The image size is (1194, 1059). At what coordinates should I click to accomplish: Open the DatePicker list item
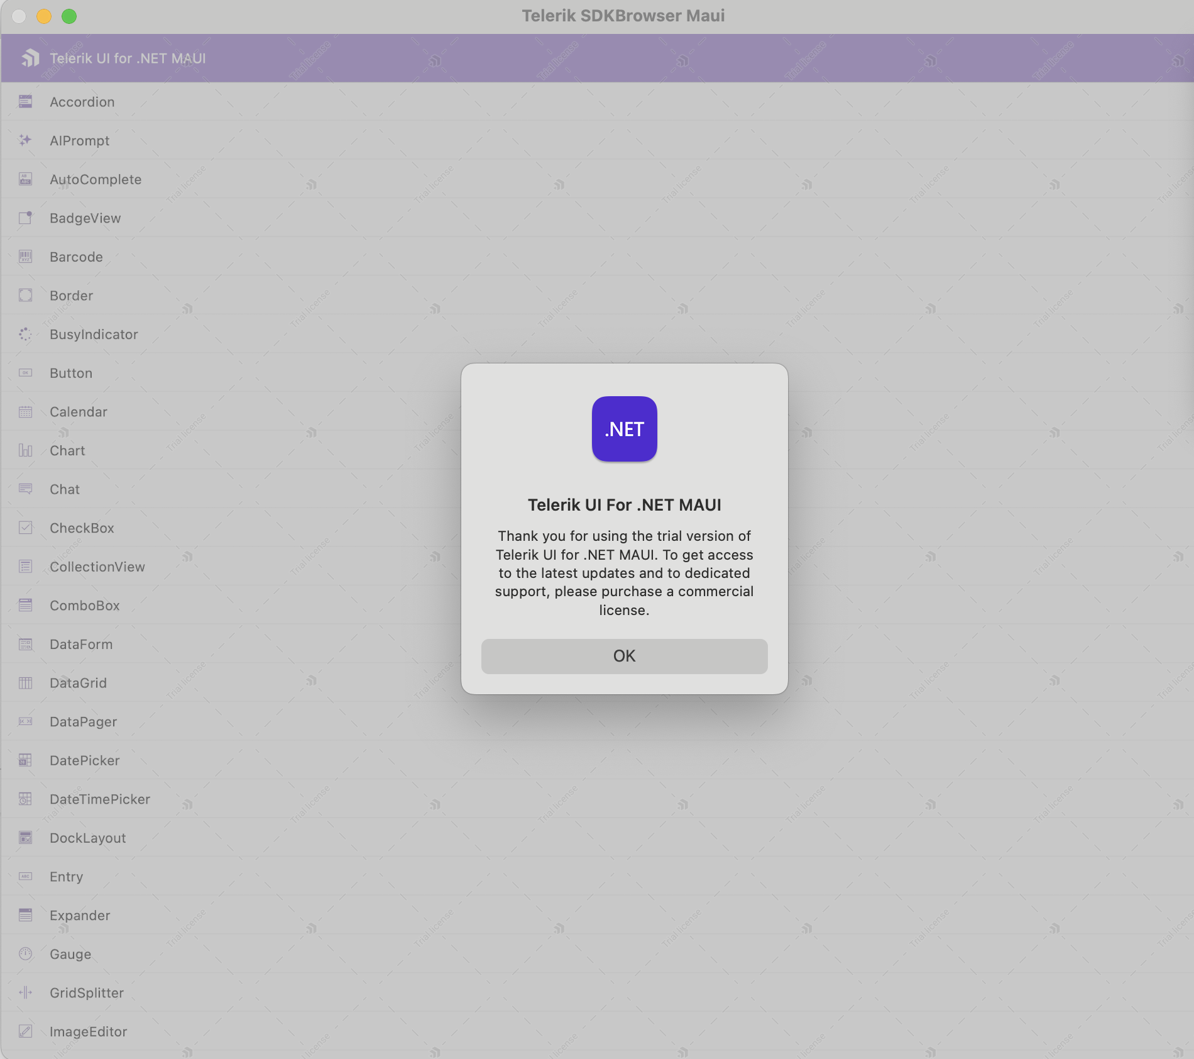(x=85, y=761)
